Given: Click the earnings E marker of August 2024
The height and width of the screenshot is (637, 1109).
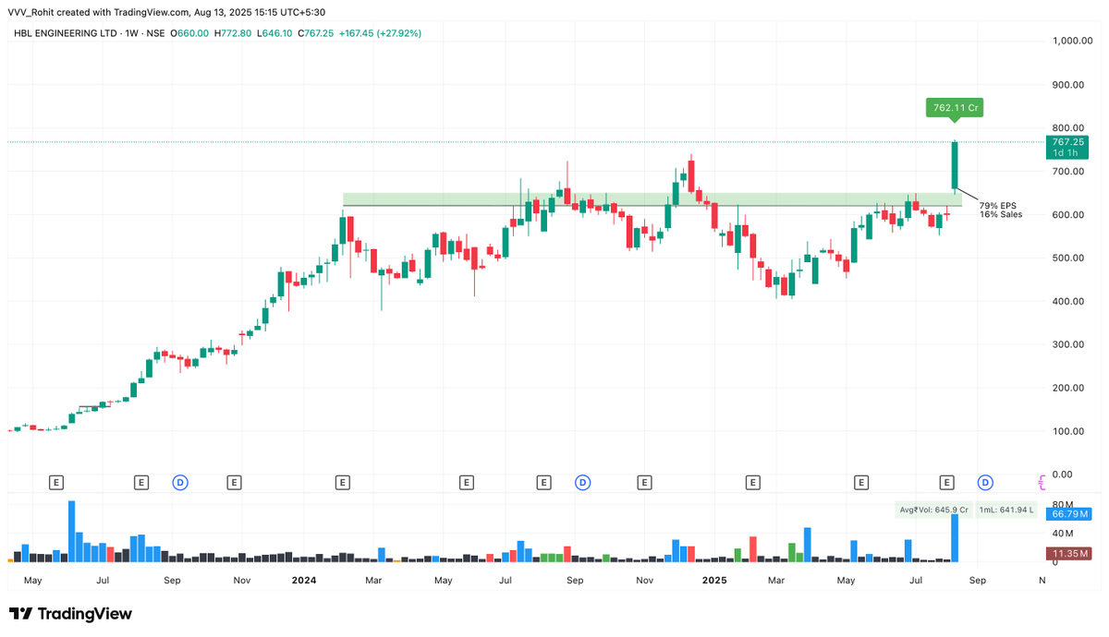Looking at the screenshot, I should point(544,482).
